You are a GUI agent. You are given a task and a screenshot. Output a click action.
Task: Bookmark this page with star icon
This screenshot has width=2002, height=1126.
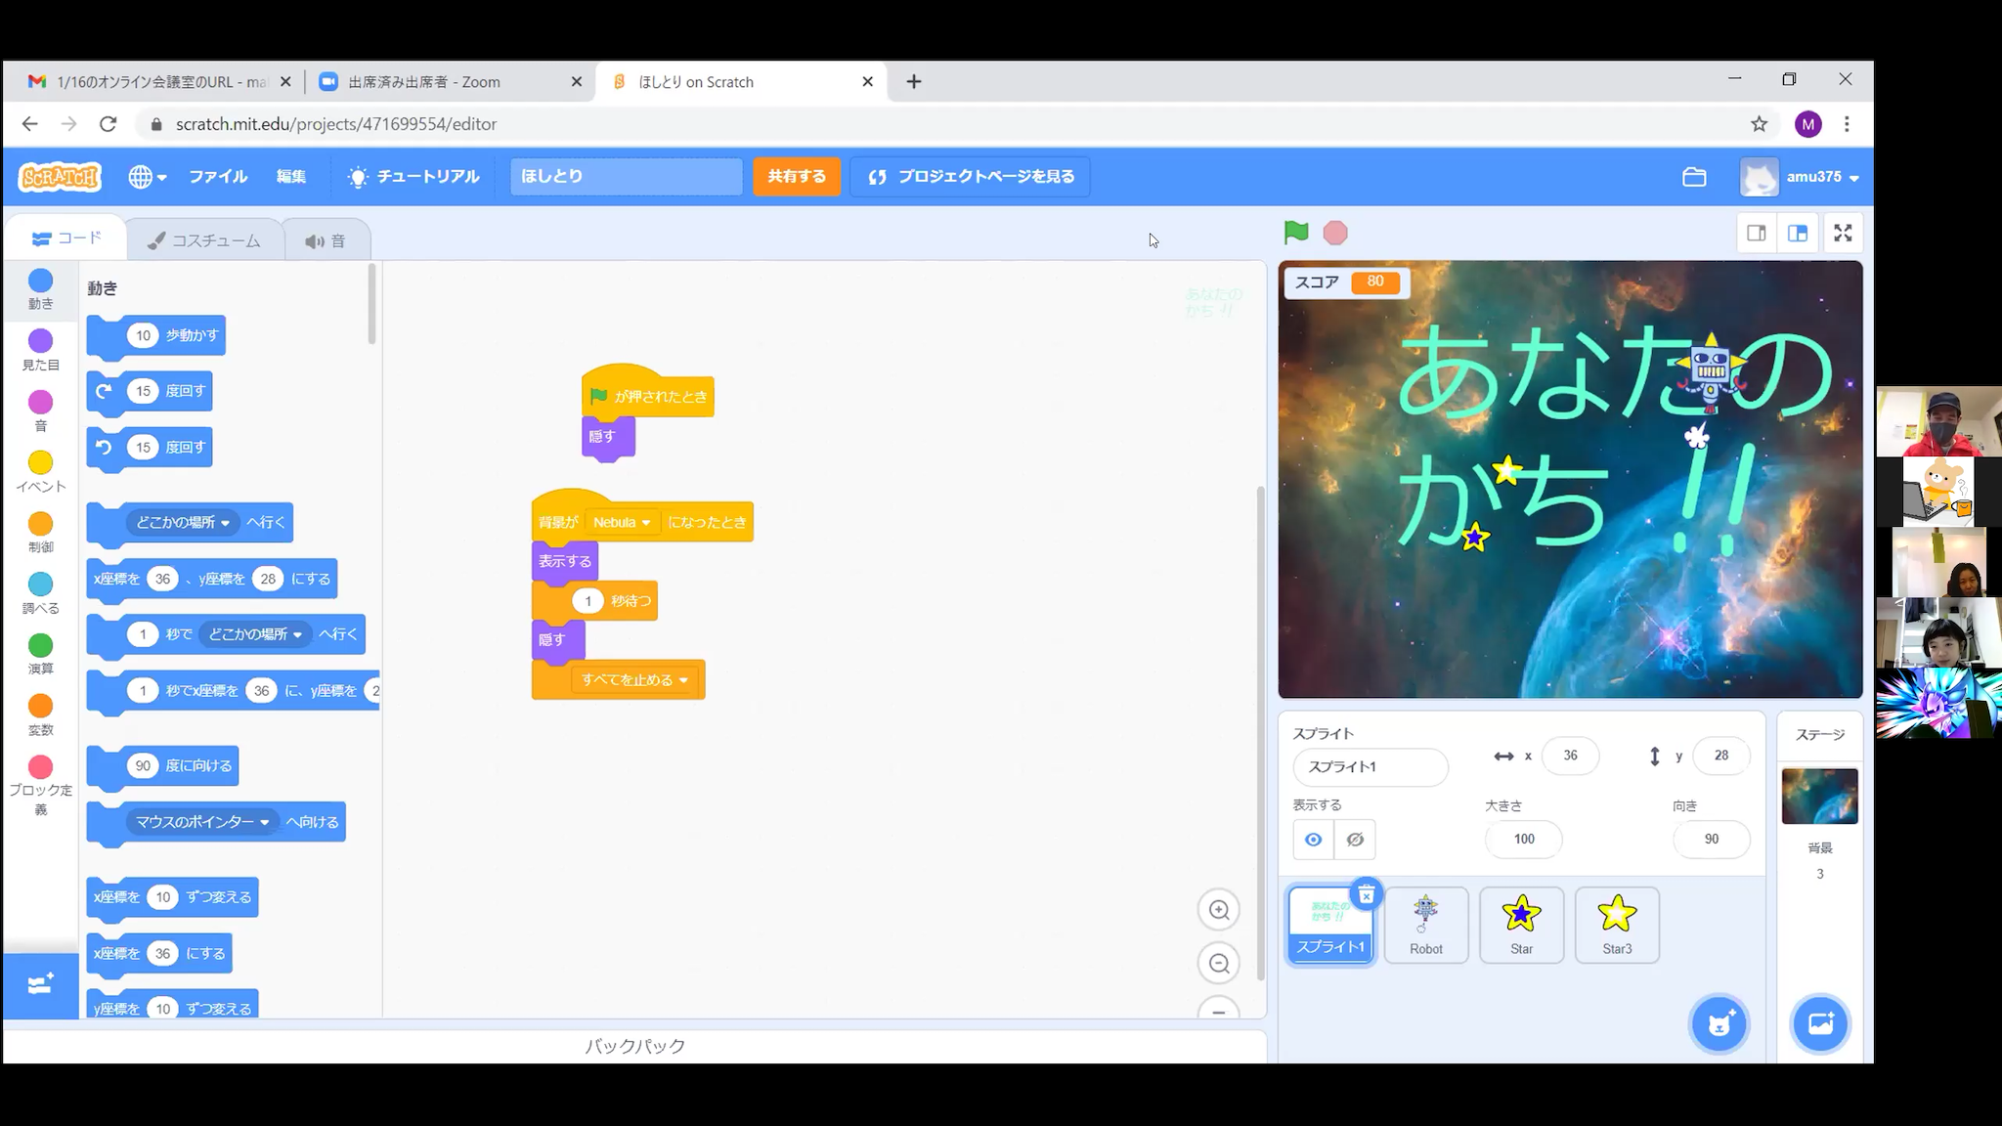pyautogui.click(x=1760, y=124)
